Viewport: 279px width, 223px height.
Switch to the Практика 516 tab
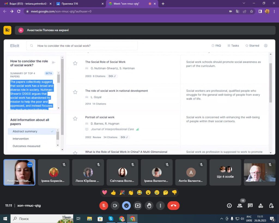coord(79,4)
